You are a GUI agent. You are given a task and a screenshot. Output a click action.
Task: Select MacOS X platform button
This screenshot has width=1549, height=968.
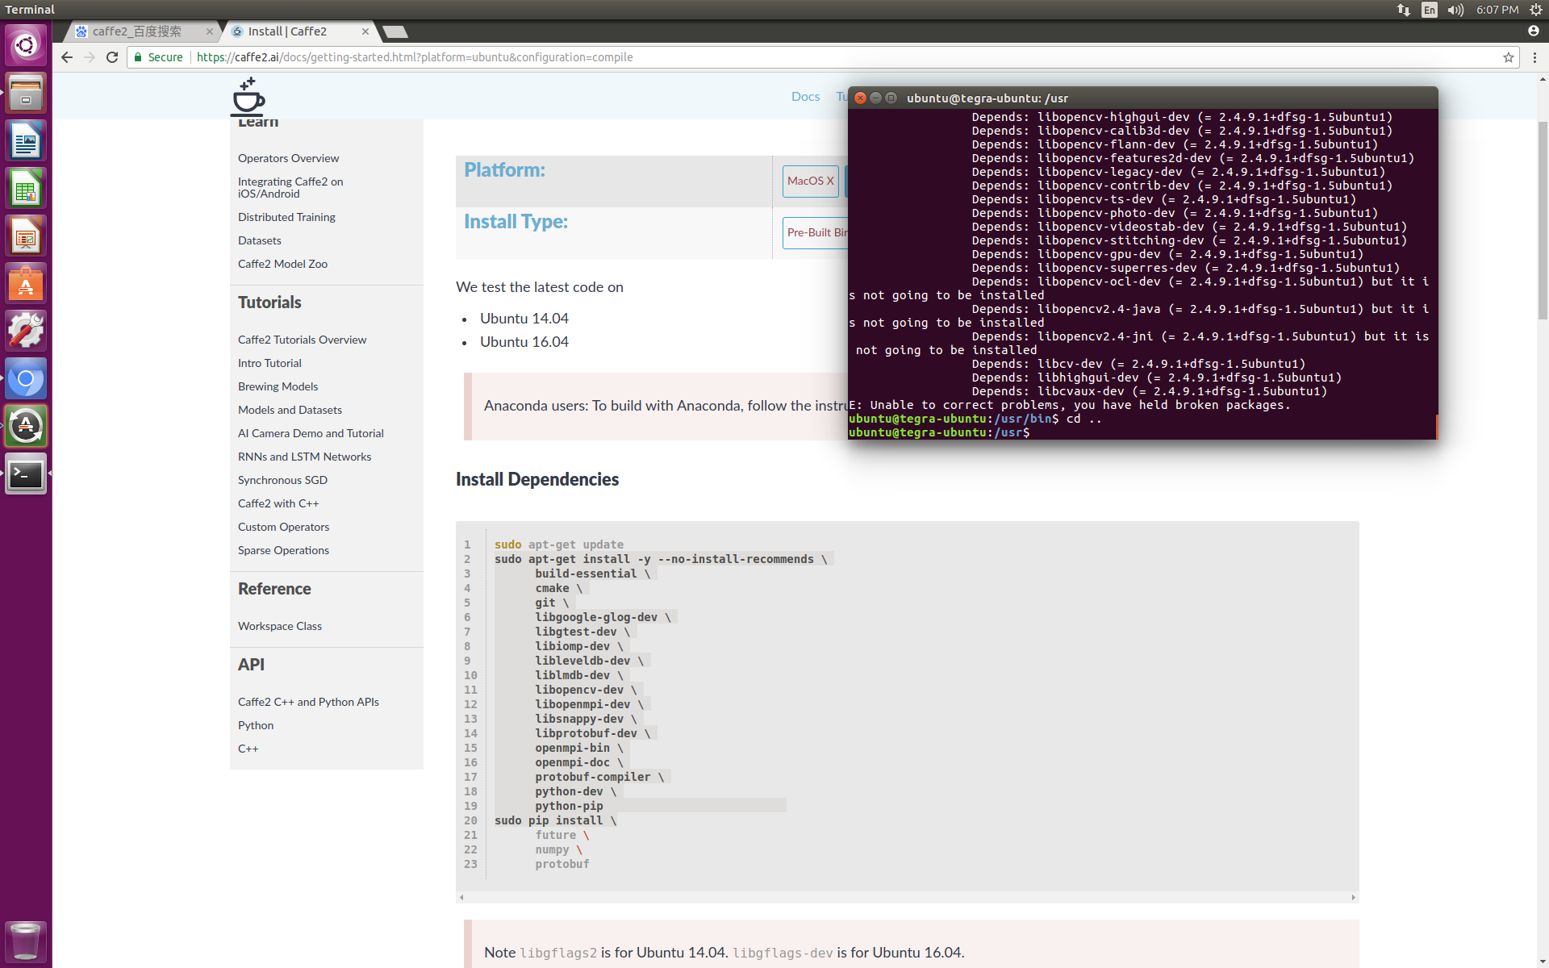tap(811, 181)
